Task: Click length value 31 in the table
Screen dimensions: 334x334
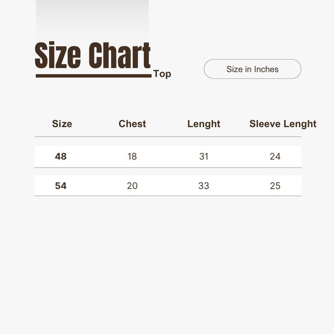Action: pyautogui.click(x=204, y=156)
